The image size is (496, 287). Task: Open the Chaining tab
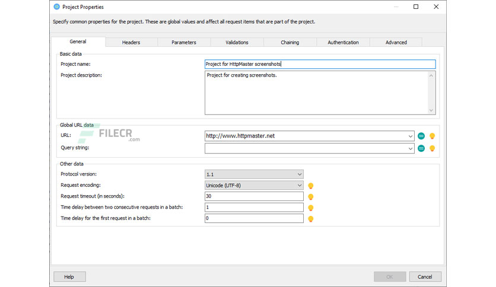(290, 42)
